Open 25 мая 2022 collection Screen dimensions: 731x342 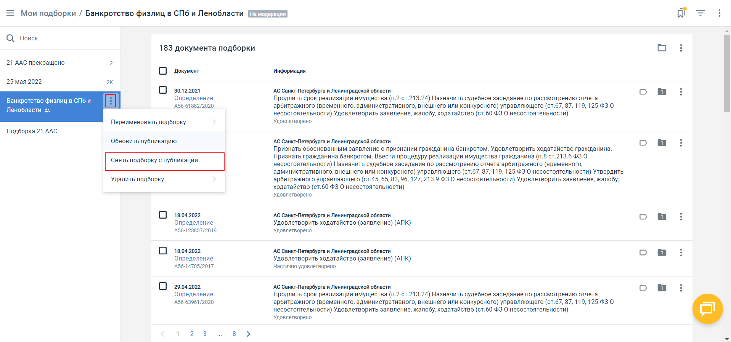(x=60, y=82)
